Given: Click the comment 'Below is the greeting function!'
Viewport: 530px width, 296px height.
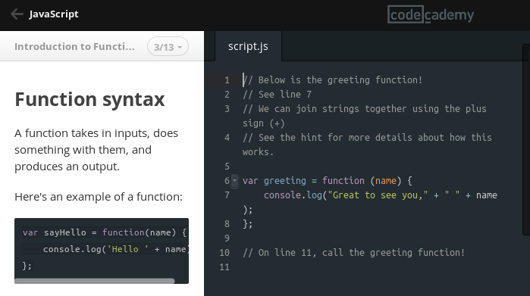Looking at the screenshot, I should coord(332,80).
